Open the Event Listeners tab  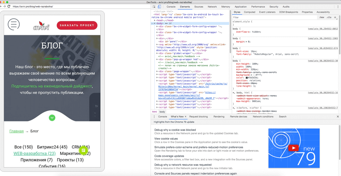click(x=267, y=12)
